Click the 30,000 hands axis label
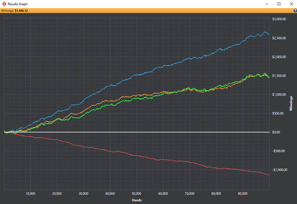This screenshot has height=204, width=297. coord(84,193)
